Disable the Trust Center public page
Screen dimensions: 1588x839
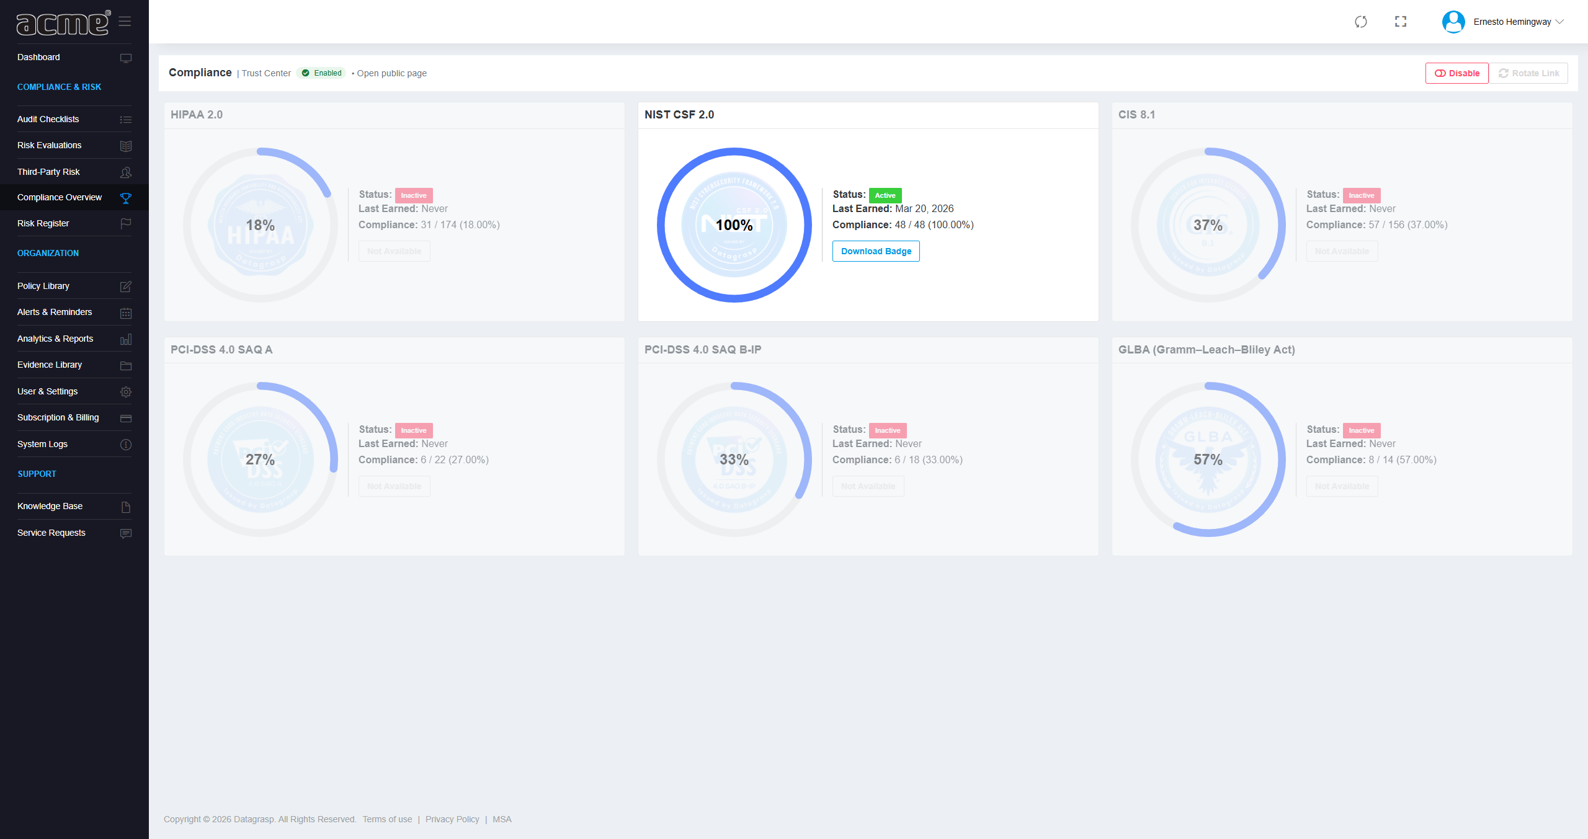pos(1456,73)
